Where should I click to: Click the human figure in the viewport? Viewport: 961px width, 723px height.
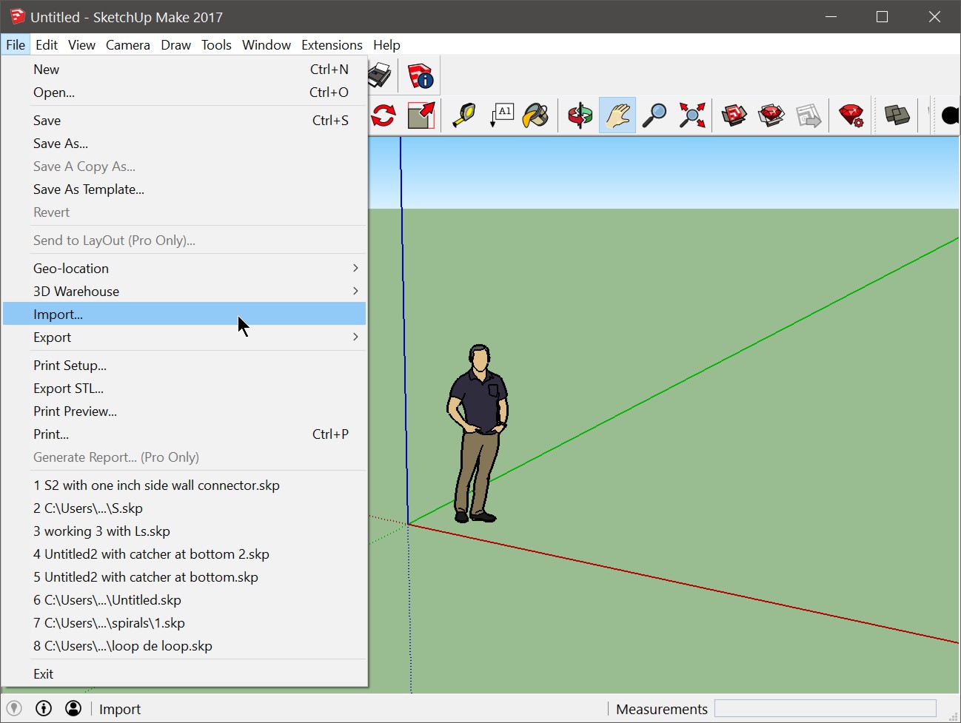pyautogui.click(x=478, y=434)
